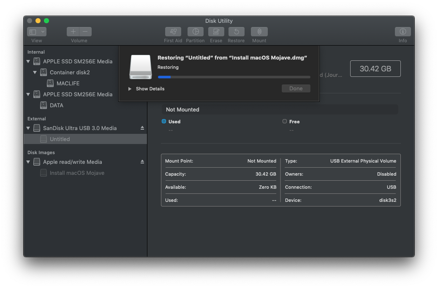Select the DATA volume in sidebar
Image resolution: width=438 pixels, height=288 pixels.
point(56,105)
